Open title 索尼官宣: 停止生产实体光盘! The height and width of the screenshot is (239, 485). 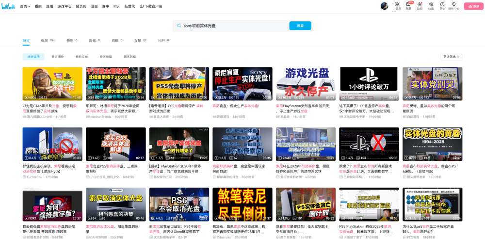(x=236, y=106)
